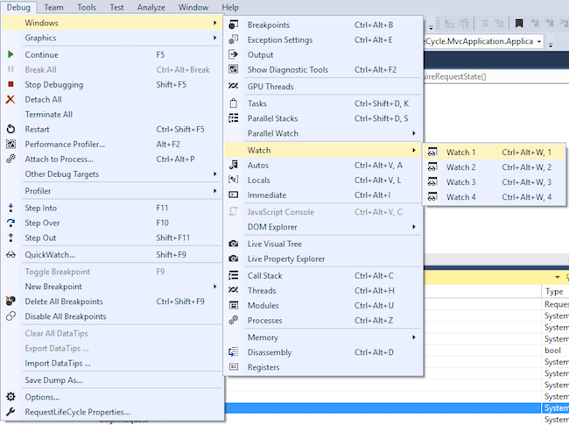Open the Threads window entry

(x=323, y=290)
